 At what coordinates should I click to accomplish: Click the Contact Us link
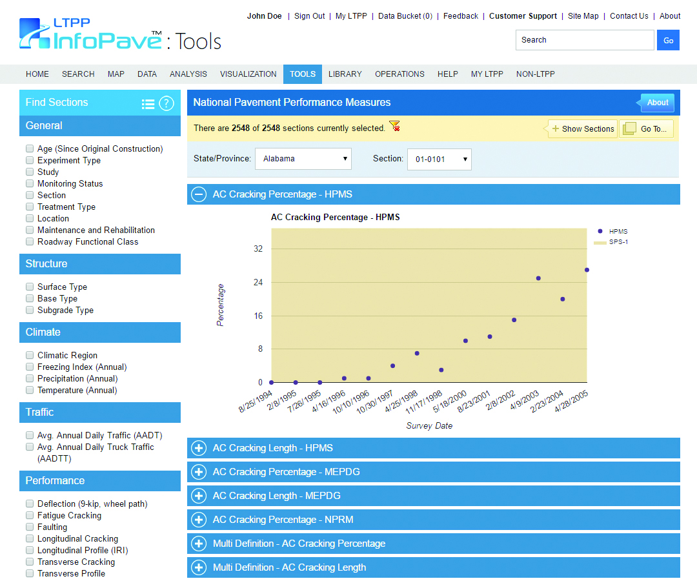[x=629, y=16]
